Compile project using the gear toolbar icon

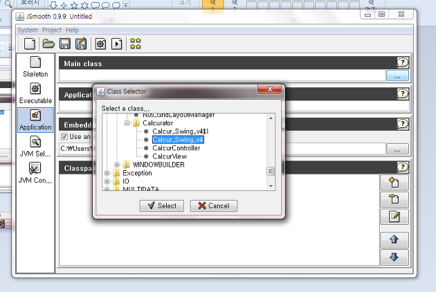(100, 44)
